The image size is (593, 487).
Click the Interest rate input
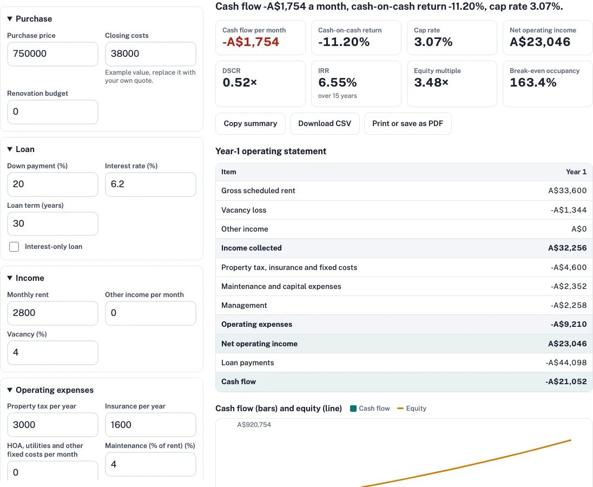tap(150, 184)
